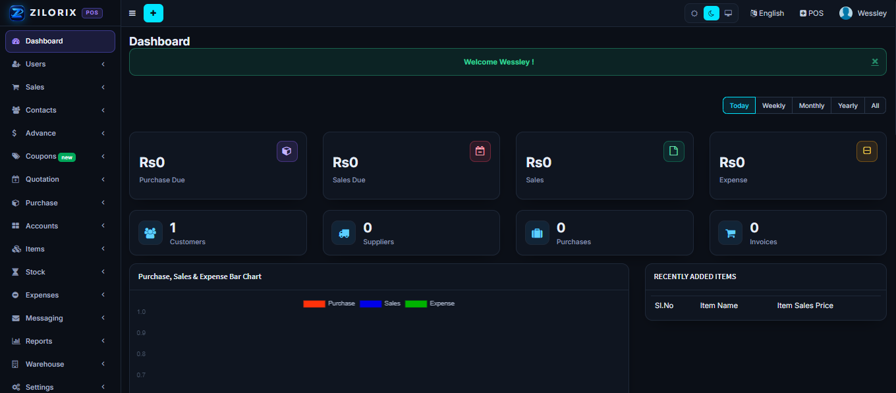Click the Contacts group sidebar icon
The width and height of the screenshot is (896, 393).
coord(16,110)
